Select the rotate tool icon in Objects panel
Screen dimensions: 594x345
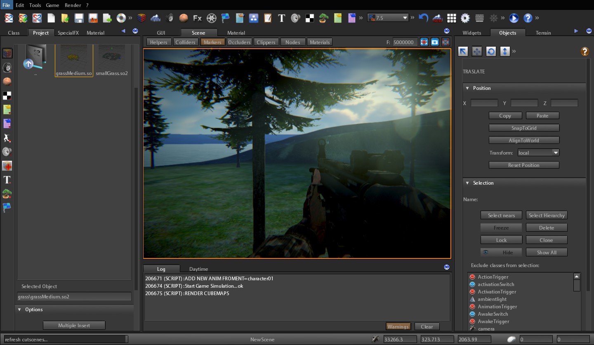pyautogui.click(x=491, y=51)
